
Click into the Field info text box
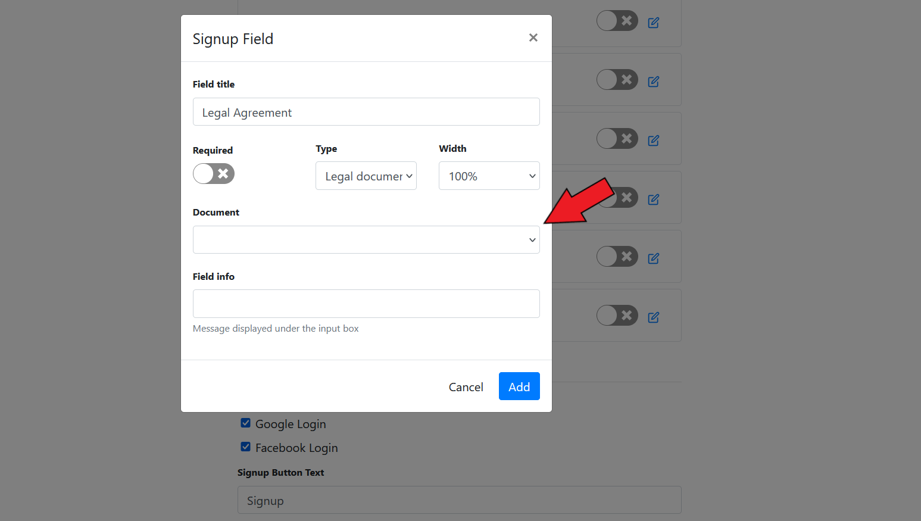click(x=366, y=304)
